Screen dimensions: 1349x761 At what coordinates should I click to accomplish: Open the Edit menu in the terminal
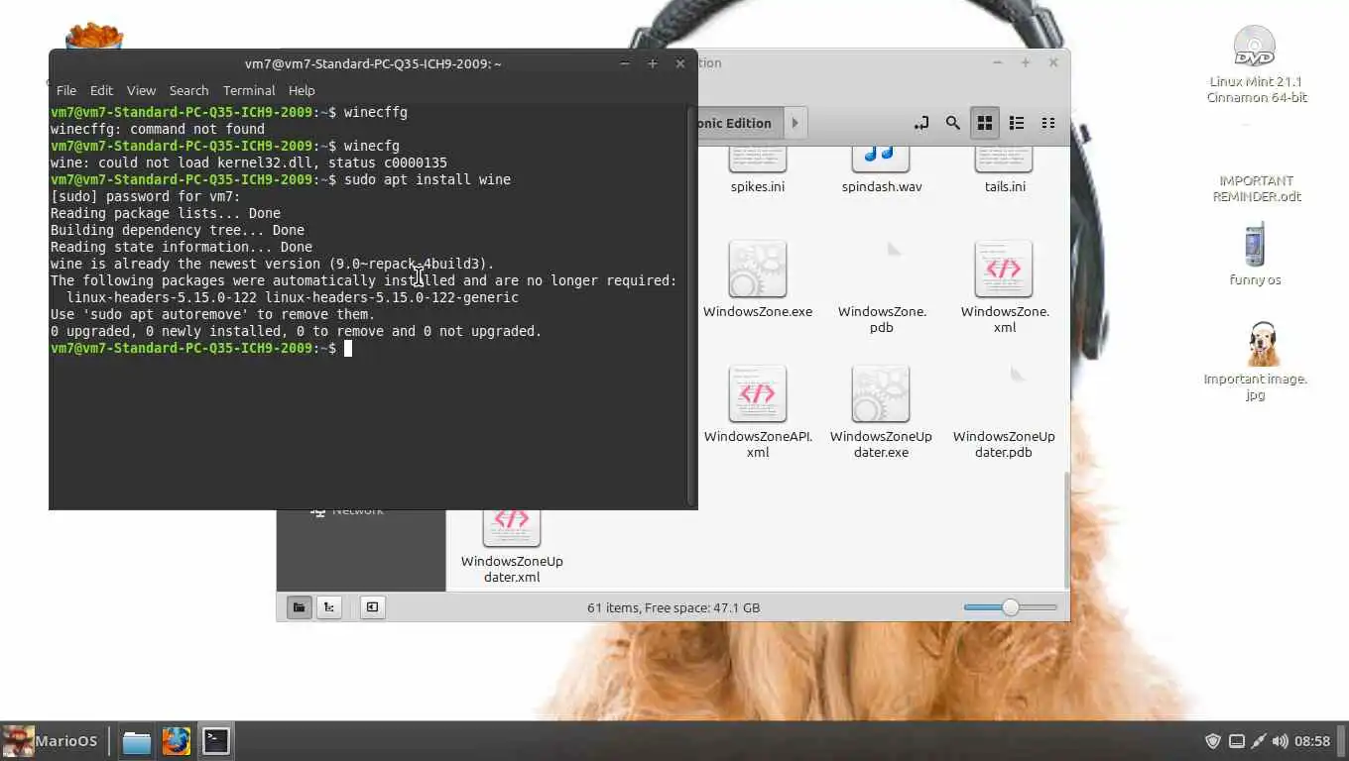pyautogui.click(x=101, y=90)
